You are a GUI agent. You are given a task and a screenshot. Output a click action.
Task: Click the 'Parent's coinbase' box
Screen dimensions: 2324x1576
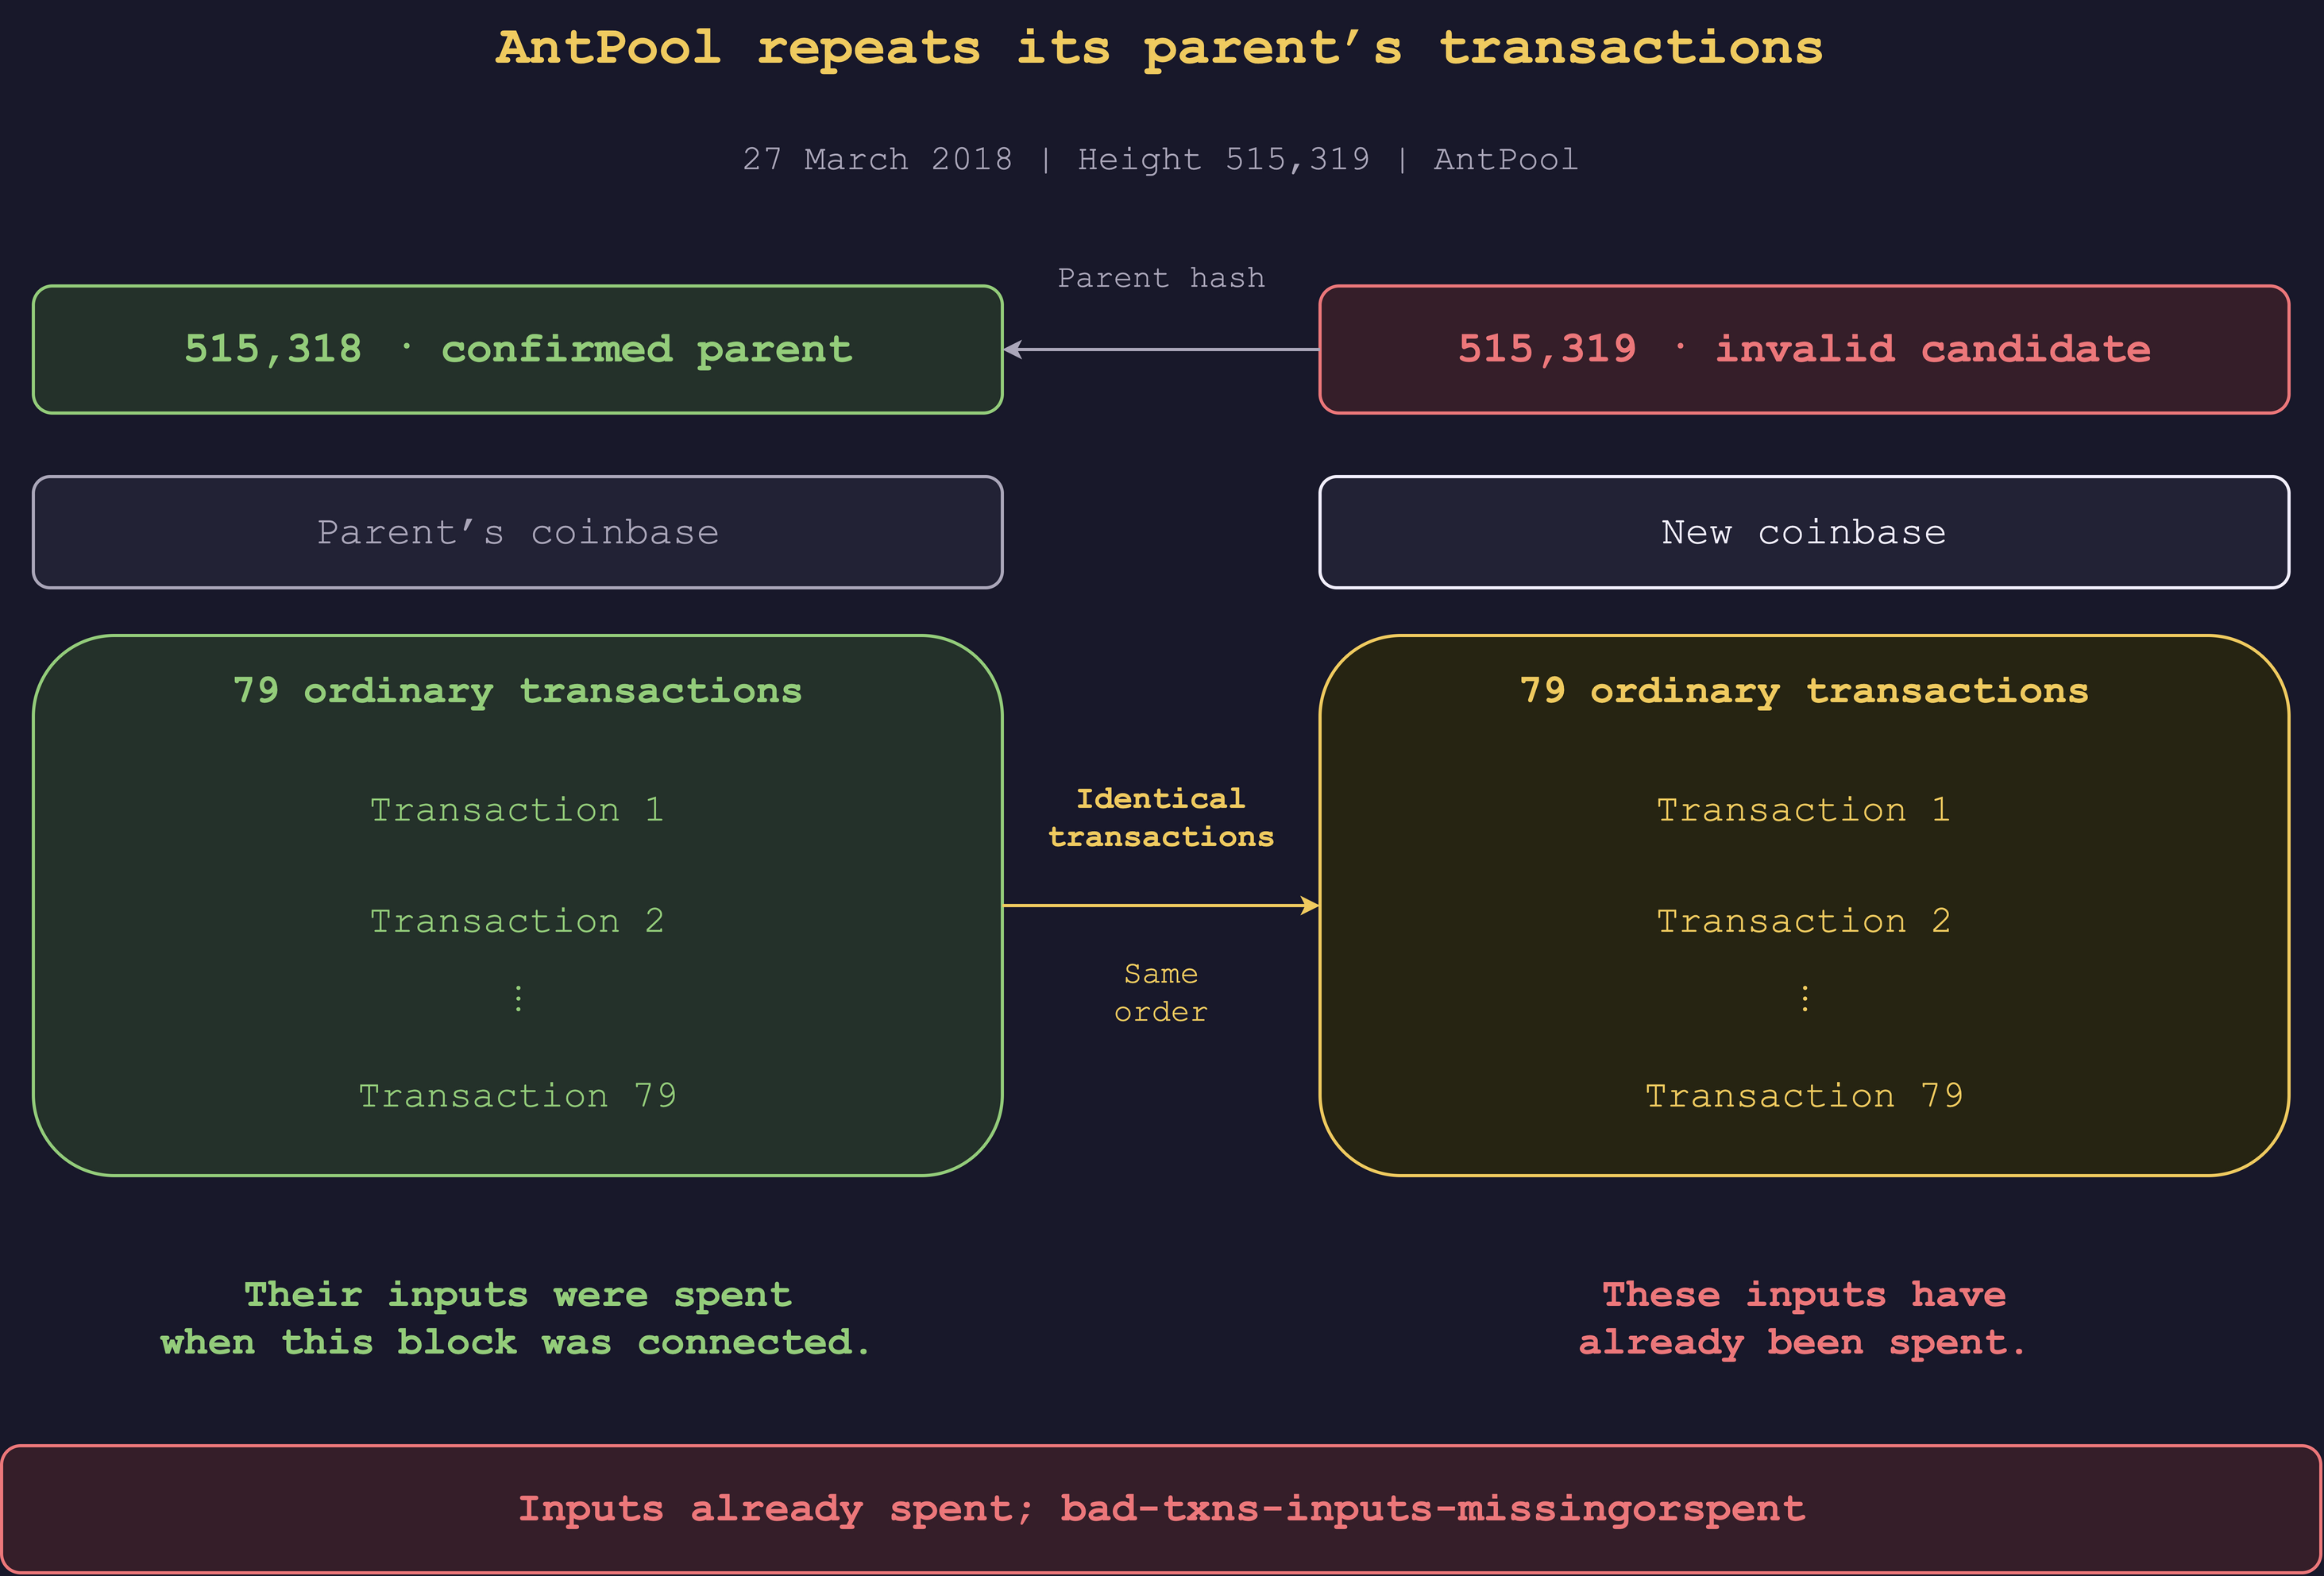518,532
